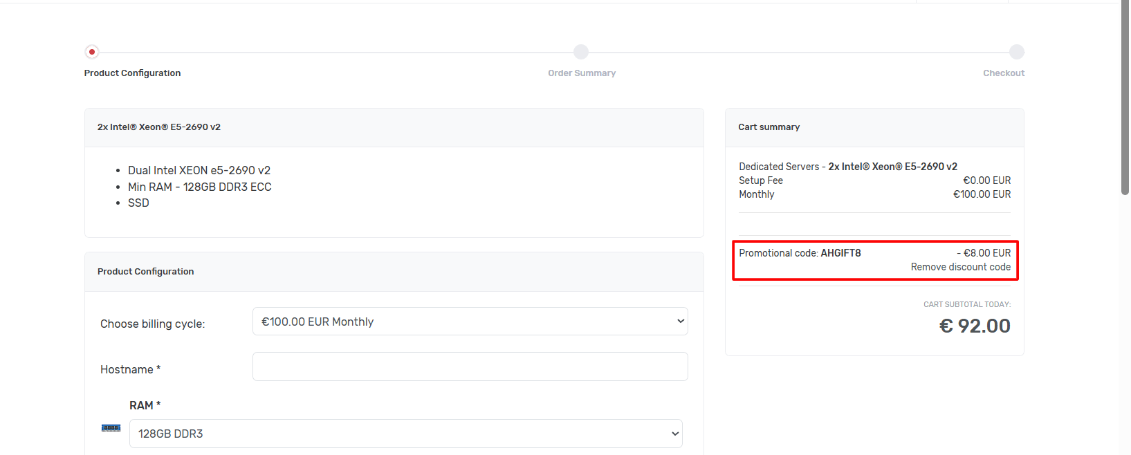The image size is (1131, 455).
Task: Select the Checkout step marker
Action: [1016, 52]
